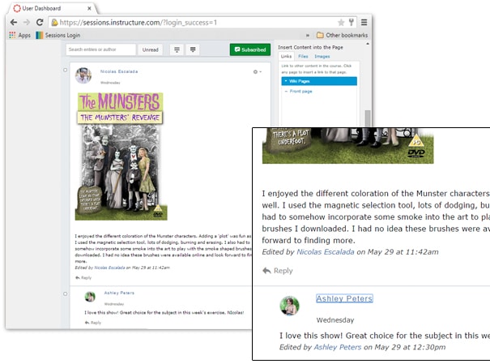Click Ashley Peters avatar in zoomed inset
490x364 pixels.
pos(289,306)
